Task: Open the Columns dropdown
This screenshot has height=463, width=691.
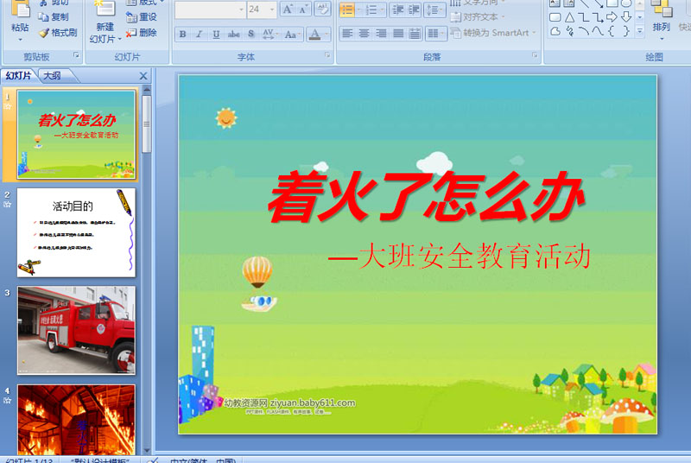Action: [x=435, y=34]
